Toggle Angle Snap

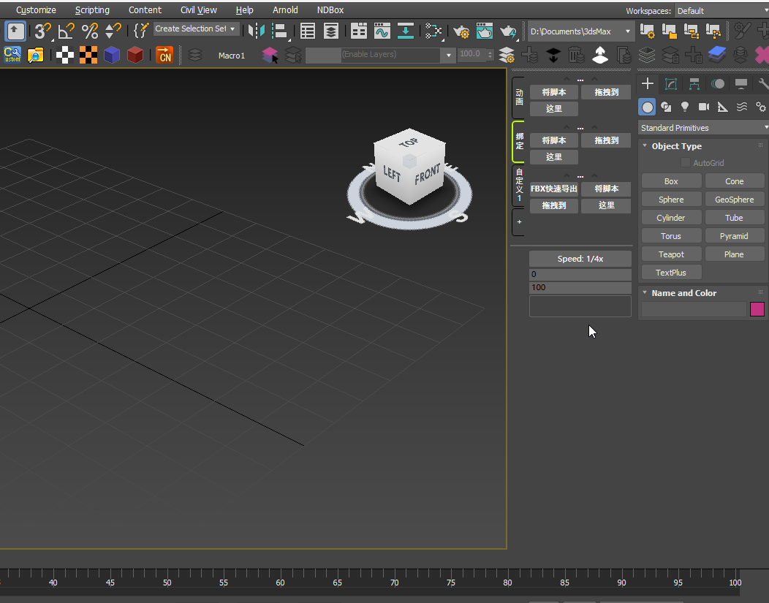pos(67,31)
